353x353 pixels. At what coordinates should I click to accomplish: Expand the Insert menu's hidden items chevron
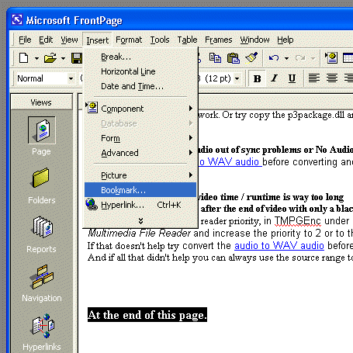[x=140, y=220]
